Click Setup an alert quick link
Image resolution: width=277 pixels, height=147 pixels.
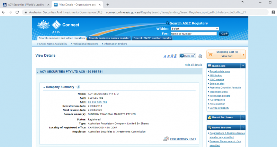click(x=217, y=84)
